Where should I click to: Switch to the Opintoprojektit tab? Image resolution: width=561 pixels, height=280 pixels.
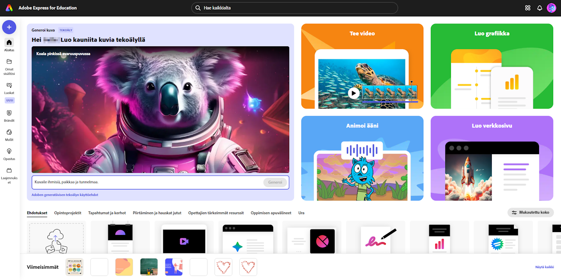68,213
